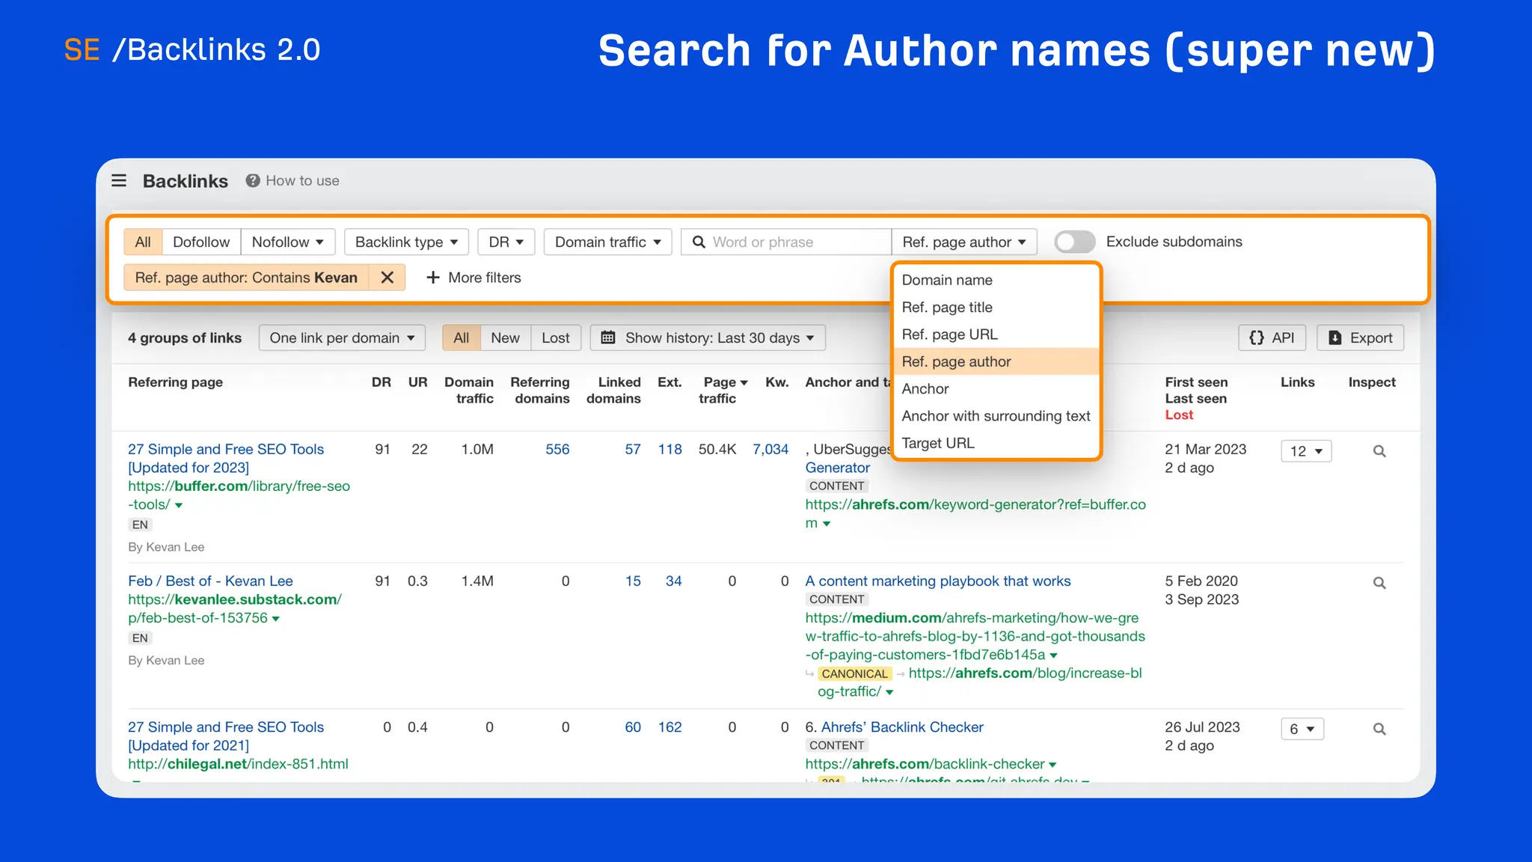Click the Export button
Screen dimensions: 1532x862
click(x=1360, y=337)
